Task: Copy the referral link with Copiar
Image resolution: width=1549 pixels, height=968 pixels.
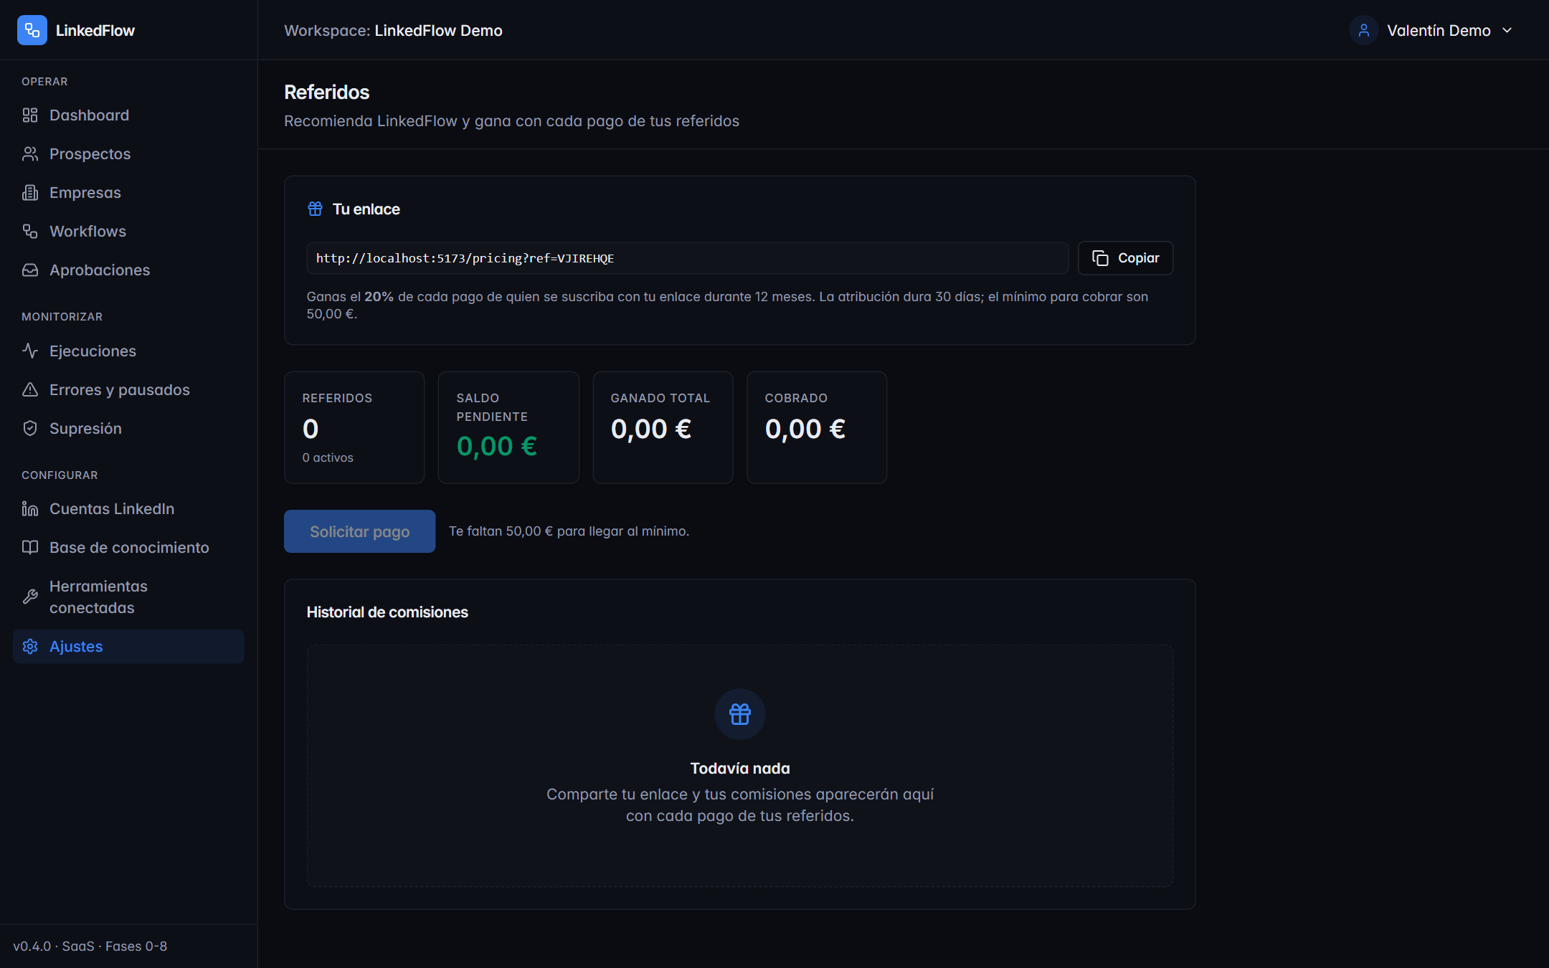Action: (1125, 258)
